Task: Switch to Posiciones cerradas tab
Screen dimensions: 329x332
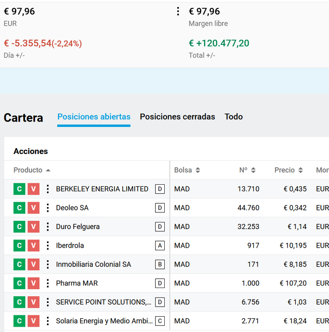Action: click(x=178, y=117)
